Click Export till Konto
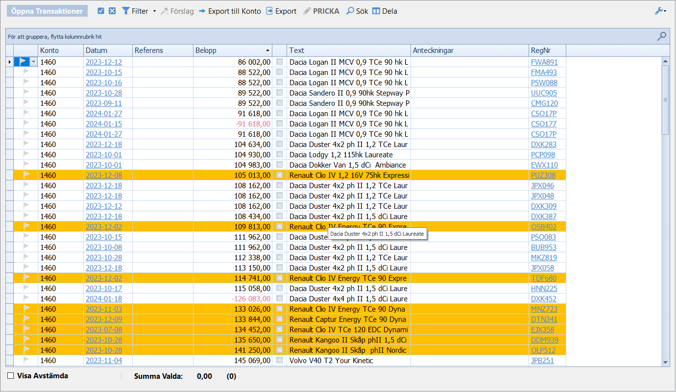Image resolution: width=676 pixels, height=392 pixels. coord(230,11)
